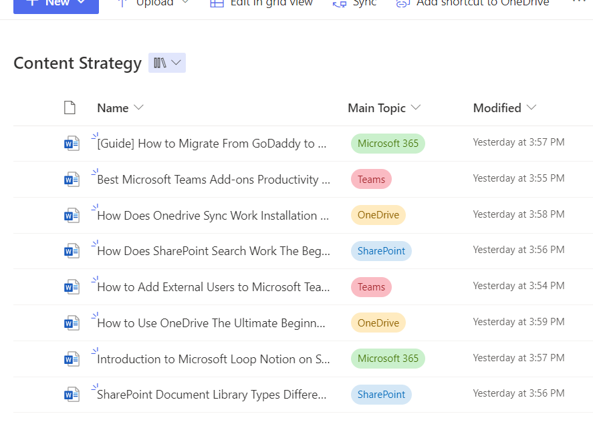Click OneDrive tag on How to Use OneDrive row
This screenshot has height=422, width=593.
point(378,323)
